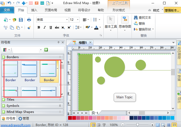Click the Undo arrow in quick access toolbar
181x127 pixels.
point(9,3)
